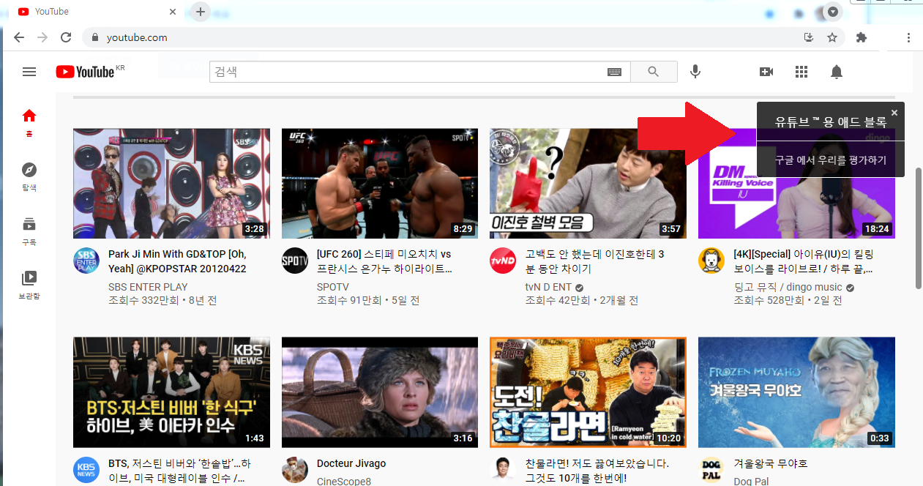Play the Docteur Jivago 3:16 thumbnail
The height and width of the screenshot is (486, 923).
coord(380,392)
